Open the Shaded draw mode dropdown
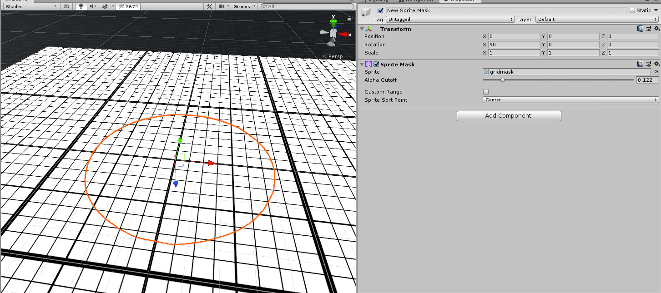 click(x=31, y=6)
